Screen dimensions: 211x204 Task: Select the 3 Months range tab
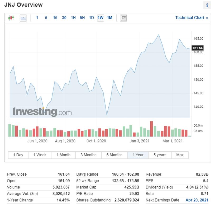click(88, 155)
